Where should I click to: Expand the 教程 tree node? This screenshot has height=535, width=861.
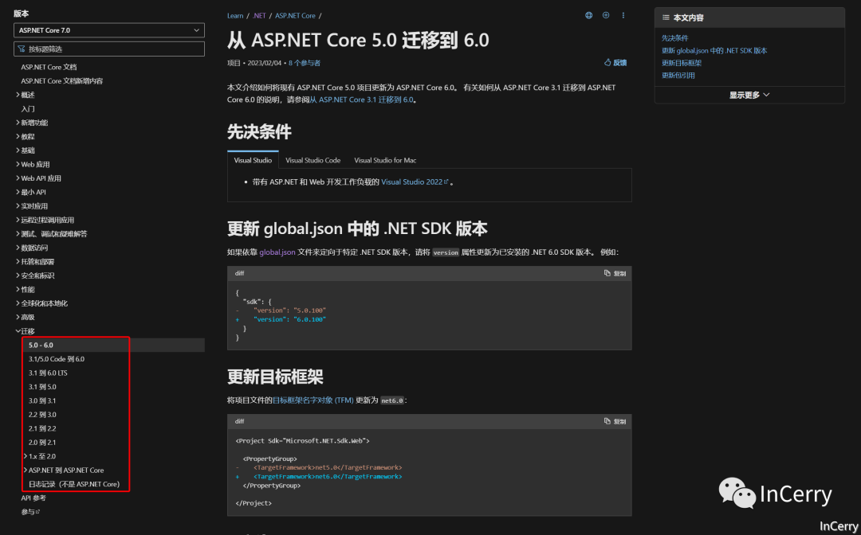18,136
